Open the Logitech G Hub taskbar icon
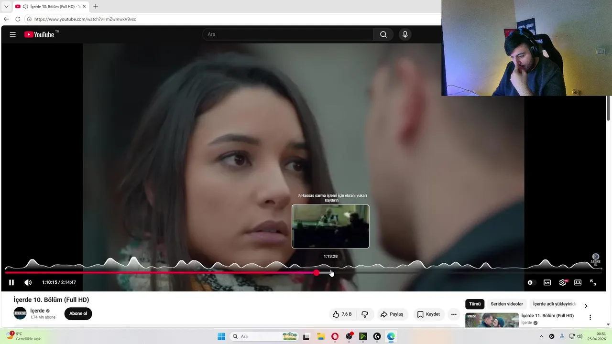Image resolution: width=612 pixels, height=344 pixels. (377, 336)
